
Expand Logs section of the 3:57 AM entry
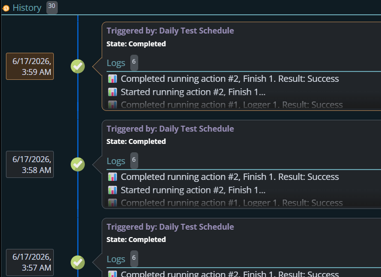116,259
